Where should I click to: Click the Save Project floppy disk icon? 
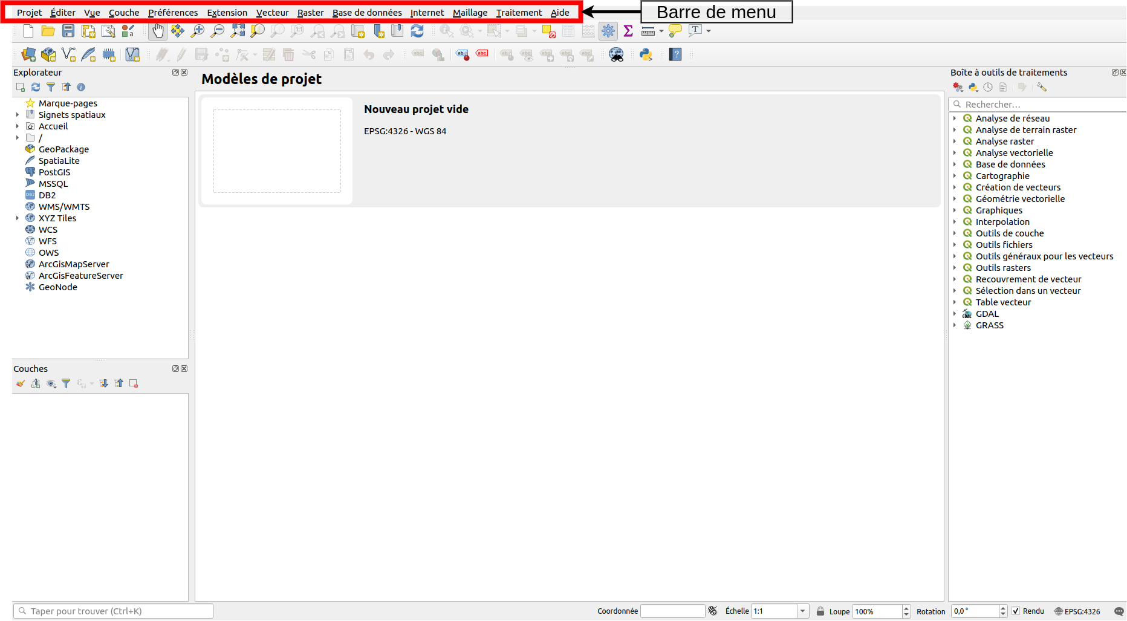68,31
